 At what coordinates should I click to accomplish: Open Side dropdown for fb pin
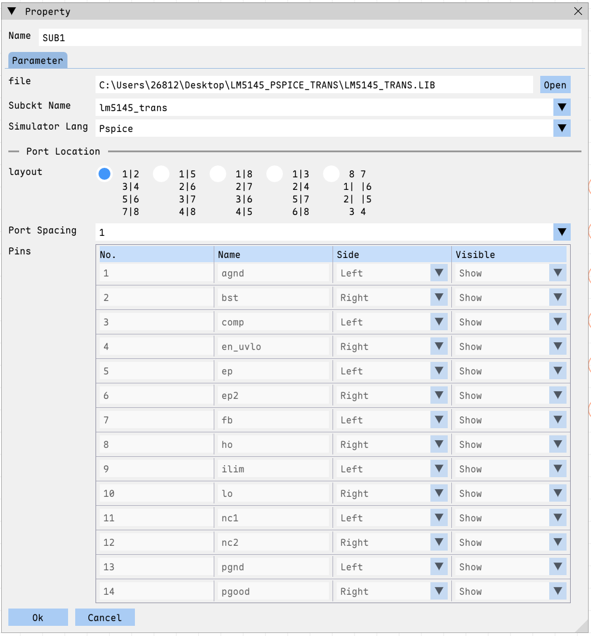pyautogui.click(x=439, y=420)
